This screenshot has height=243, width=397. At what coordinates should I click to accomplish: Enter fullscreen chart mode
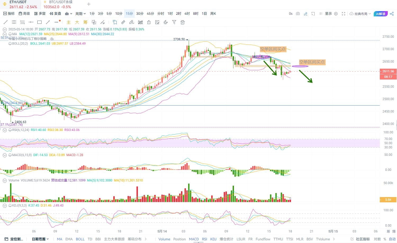(x=344, y=14)
